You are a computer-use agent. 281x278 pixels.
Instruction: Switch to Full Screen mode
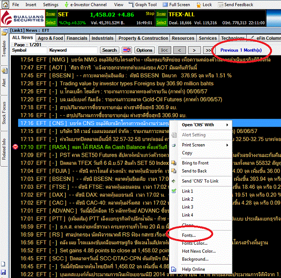coord(176,5)
